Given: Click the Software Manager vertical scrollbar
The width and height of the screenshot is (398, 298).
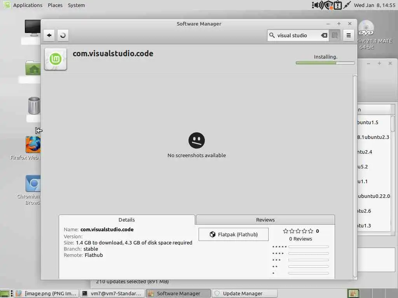Looking at the screenshot, I should [355, 176].
